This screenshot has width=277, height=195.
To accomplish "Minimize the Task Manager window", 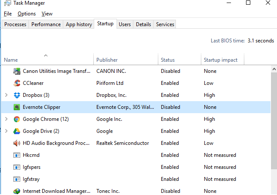I will click(x=229, y=3).
